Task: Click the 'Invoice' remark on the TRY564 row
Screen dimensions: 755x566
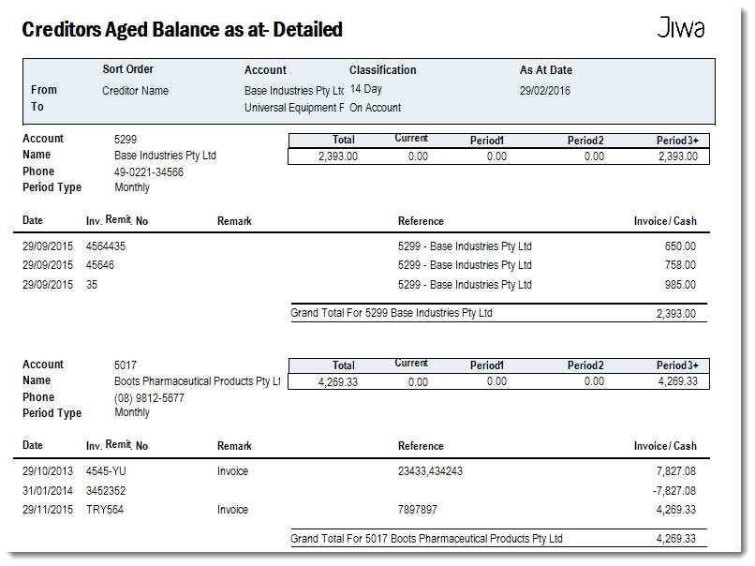Action: [232, 510]
